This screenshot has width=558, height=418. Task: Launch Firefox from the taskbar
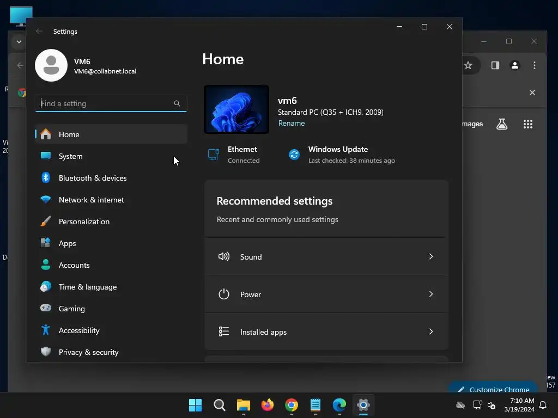pyautogui.click(x=268, y=405)
